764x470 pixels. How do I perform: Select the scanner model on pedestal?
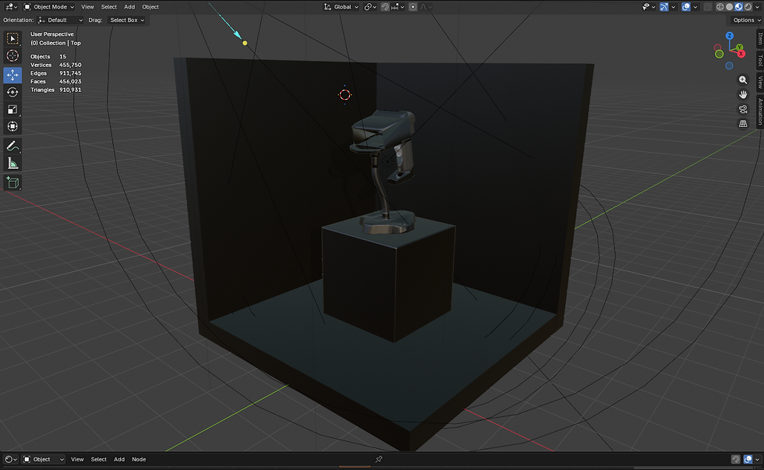point(385,171)
